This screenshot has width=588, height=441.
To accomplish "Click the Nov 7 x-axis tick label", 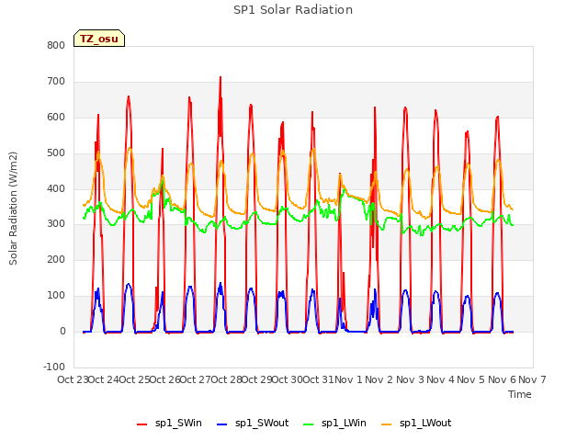I will coord(532,379).
